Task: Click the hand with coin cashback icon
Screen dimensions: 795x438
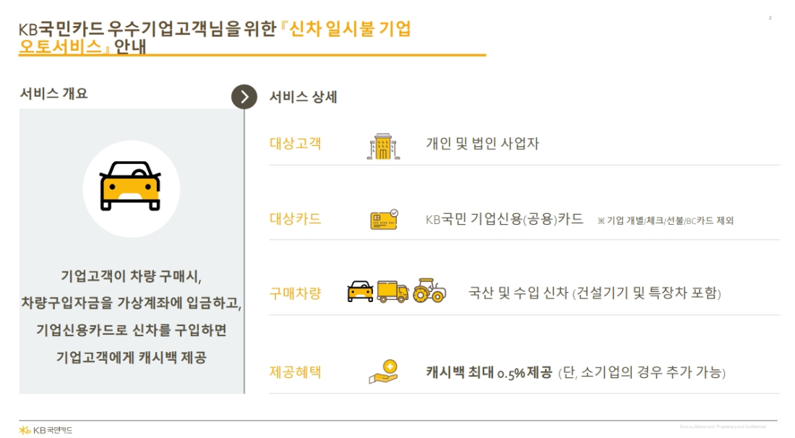Action: [x=383, y=372]
